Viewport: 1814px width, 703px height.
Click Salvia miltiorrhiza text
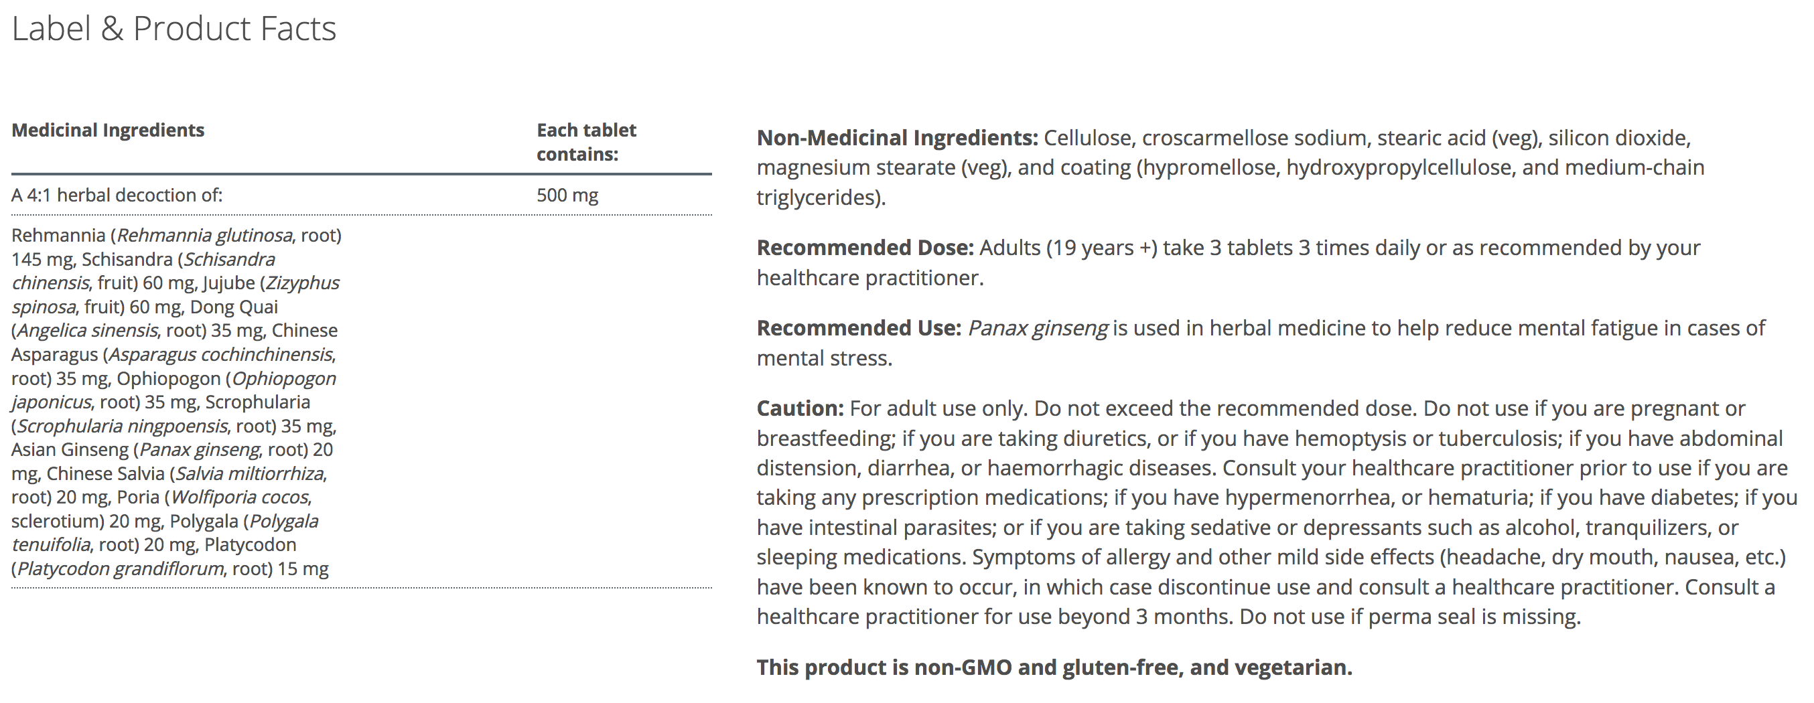(x=249, y=473)
